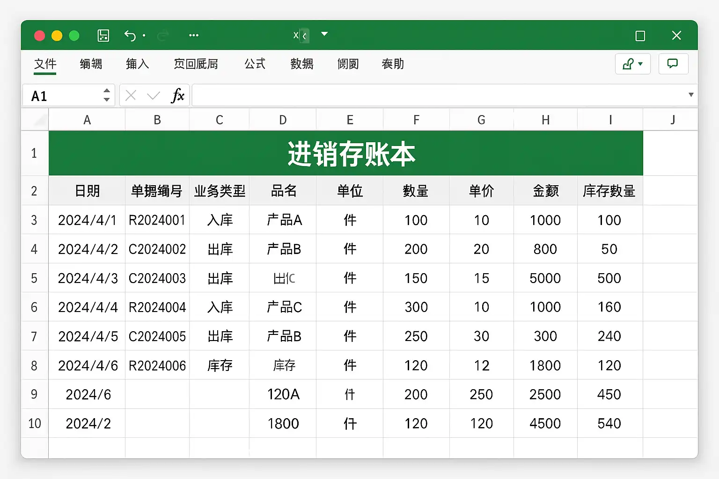Undo last action with the undo arrow
The height and width of the screenshot is (479, 719).
pos(130,36)
